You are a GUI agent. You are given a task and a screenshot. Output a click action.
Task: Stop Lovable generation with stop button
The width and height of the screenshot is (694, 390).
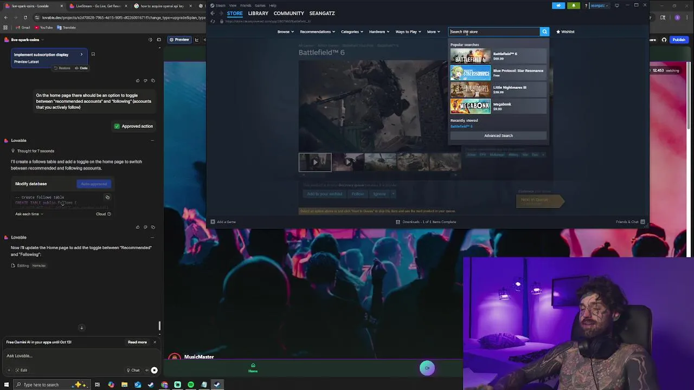pyautogui.click(x=155, y=370)
